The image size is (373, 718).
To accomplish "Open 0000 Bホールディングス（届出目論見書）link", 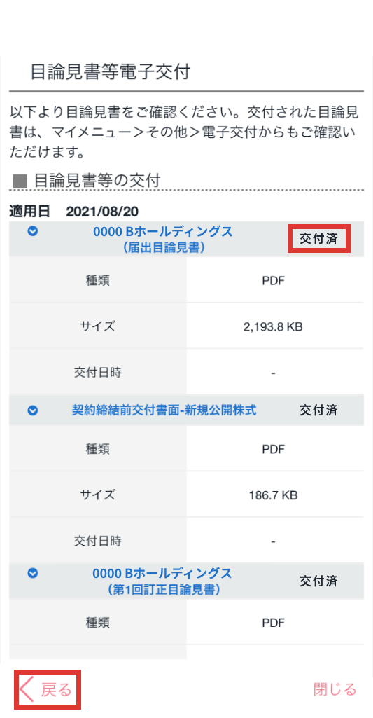I will click(x=163, y=240).
